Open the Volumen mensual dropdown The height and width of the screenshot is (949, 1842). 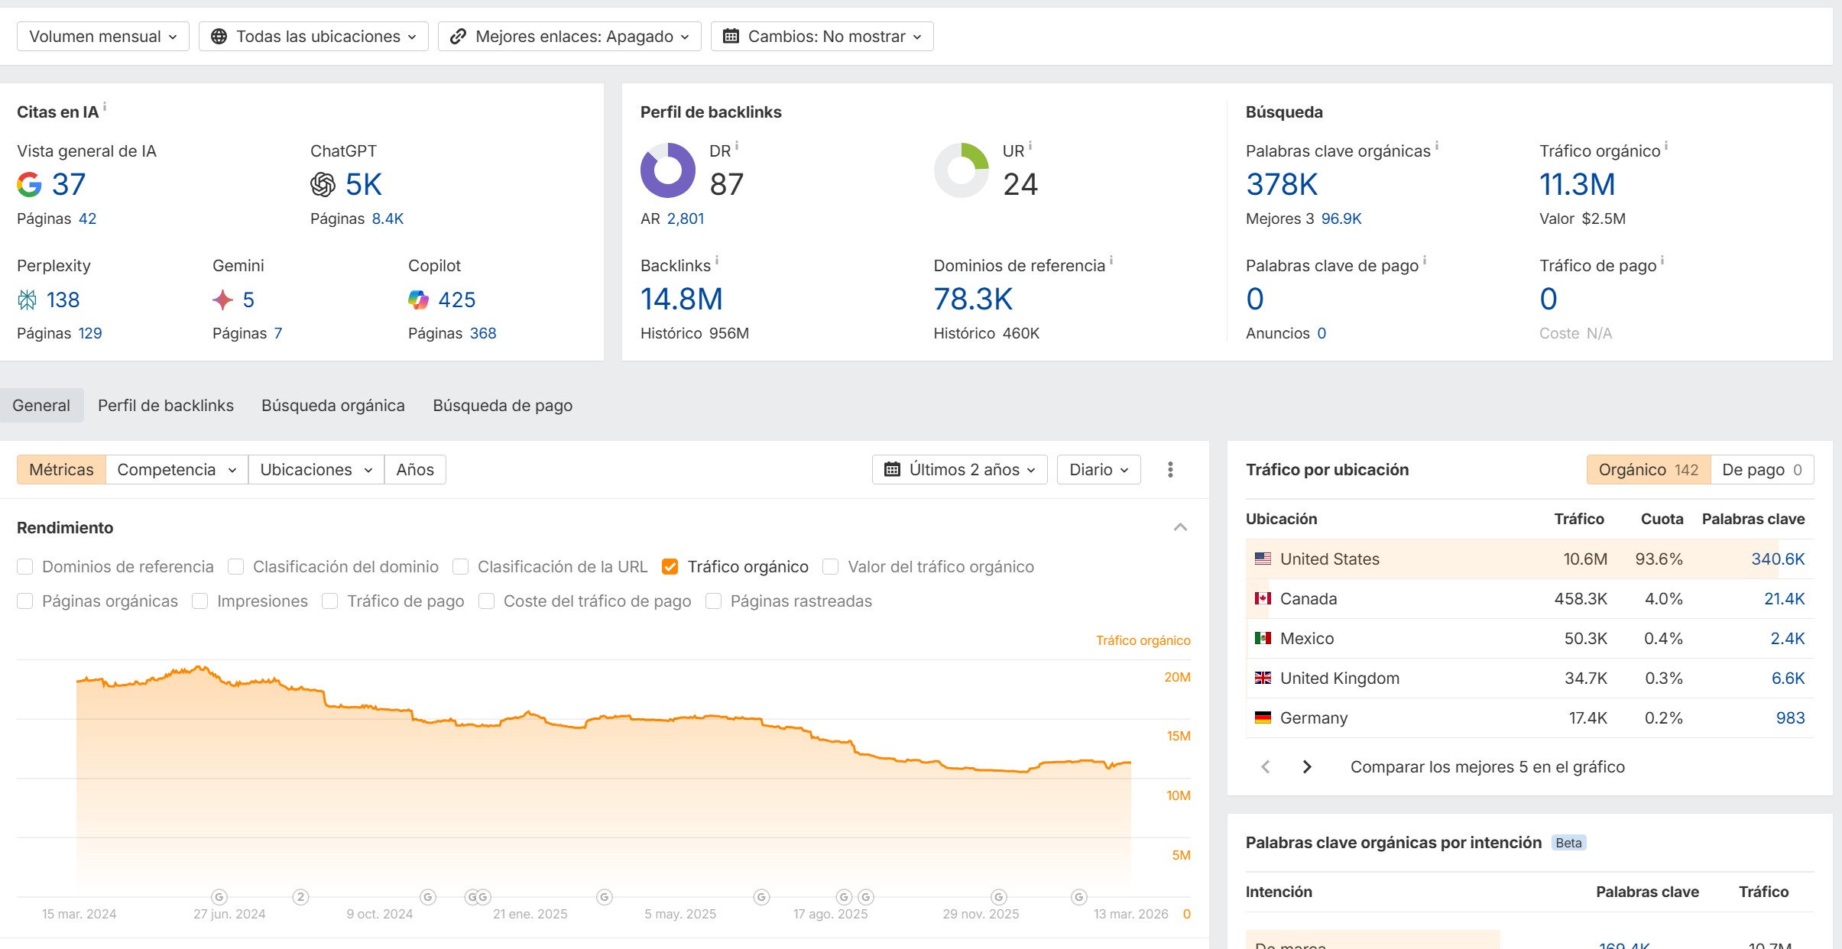(x=103, y=37)
